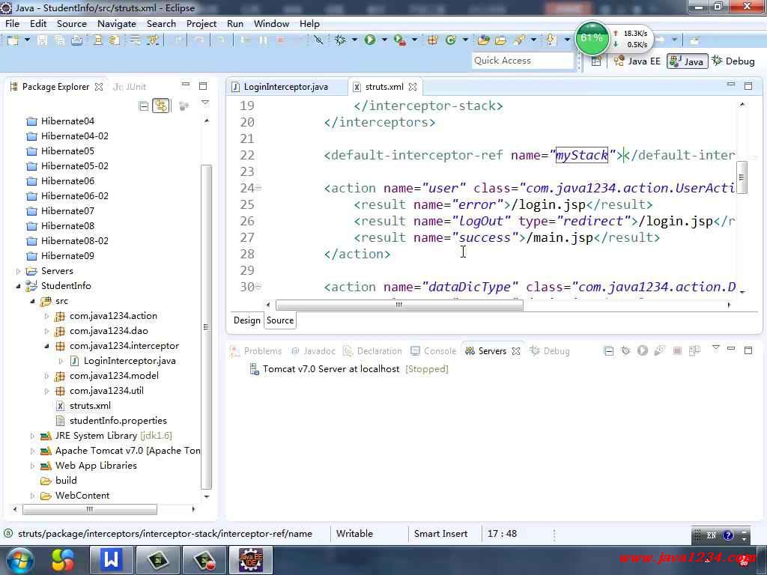The image size is (767, 575).
Task: Click the New Java Package icon
Action: pos(432,40)
